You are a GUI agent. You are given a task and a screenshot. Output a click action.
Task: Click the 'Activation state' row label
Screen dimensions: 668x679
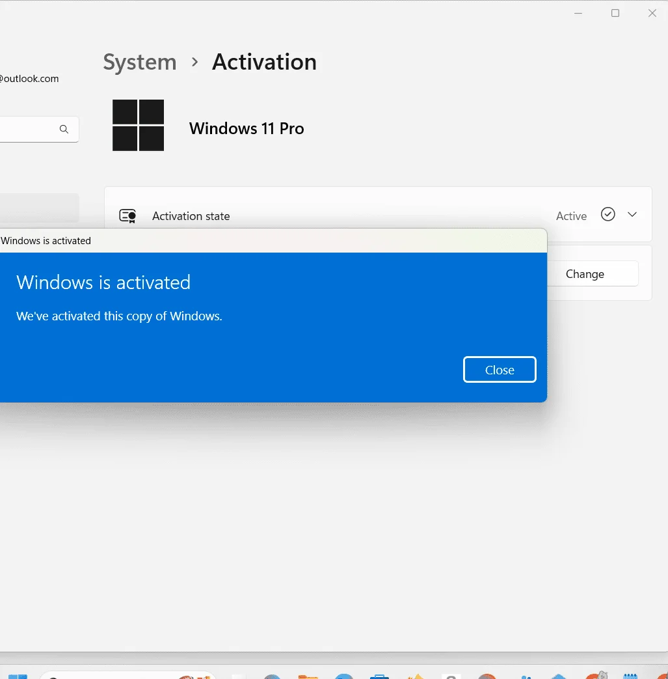pos(191,216)
